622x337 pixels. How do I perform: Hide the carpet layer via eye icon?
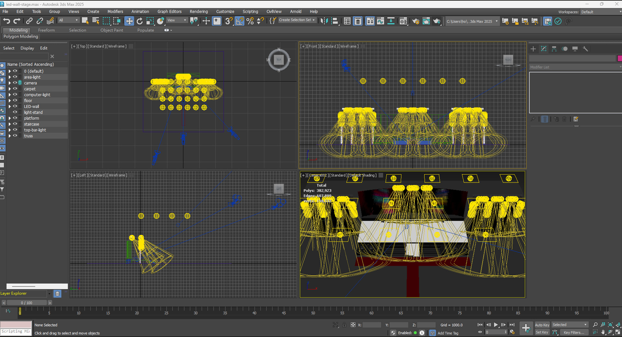(15, 89)
